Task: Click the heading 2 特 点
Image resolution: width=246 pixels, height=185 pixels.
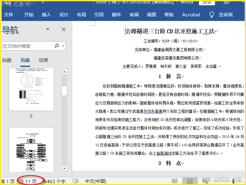Action: tap(170, 163)
